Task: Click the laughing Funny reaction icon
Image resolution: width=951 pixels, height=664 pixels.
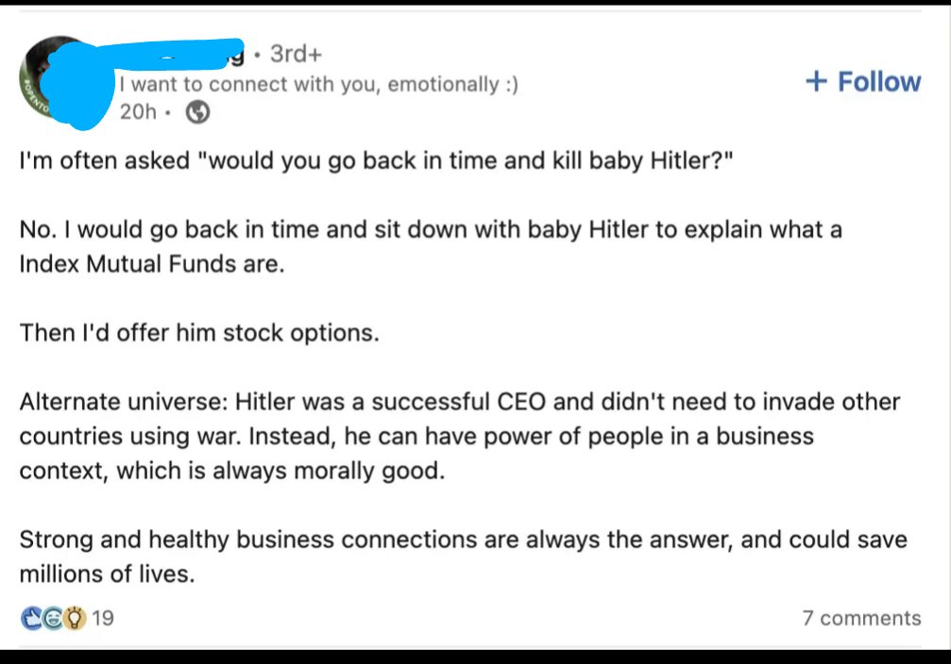Action: [52, 619]
